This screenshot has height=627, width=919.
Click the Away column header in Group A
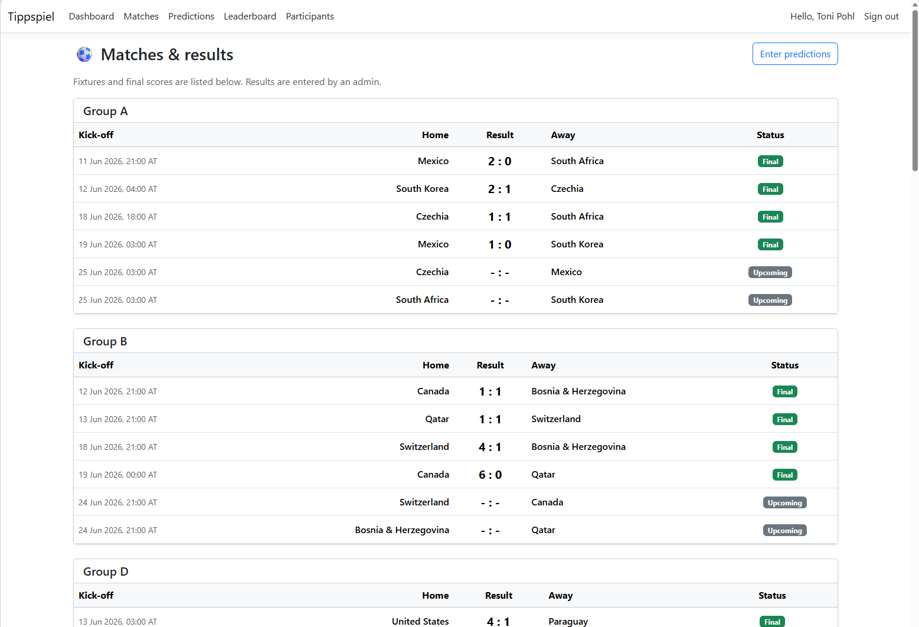click(563, 135)
